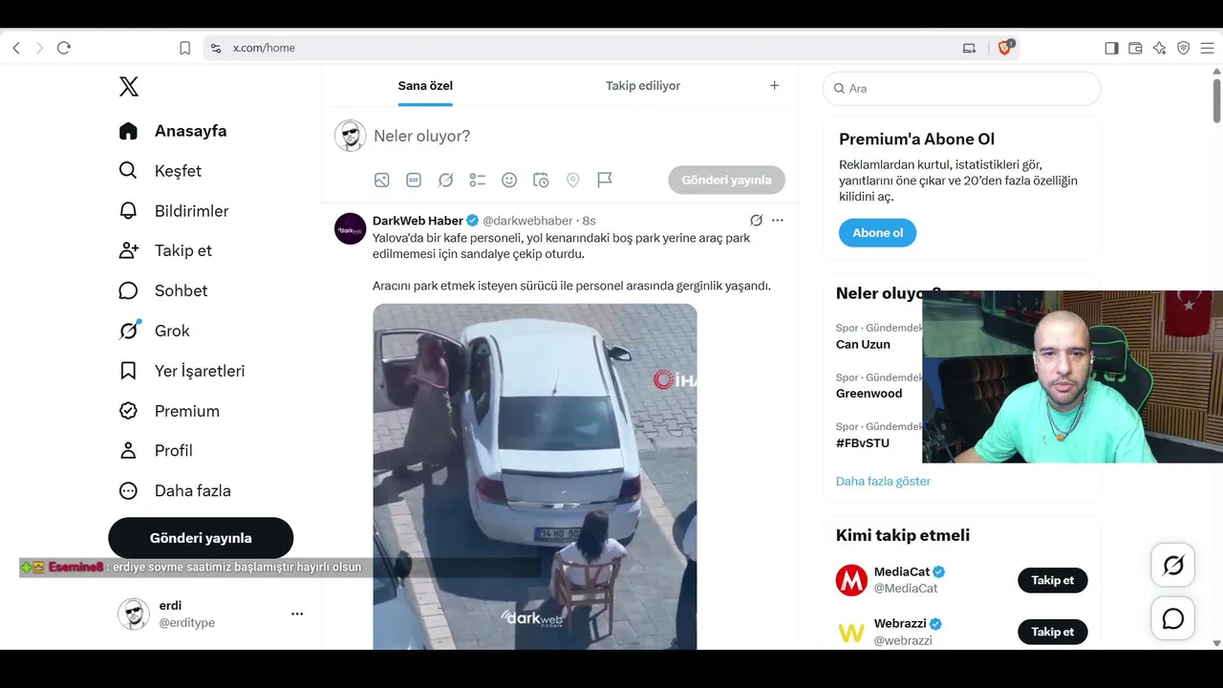Click the @darkwebhaber handle
The height and width of the screenshot is (688, 1223).
527,221
